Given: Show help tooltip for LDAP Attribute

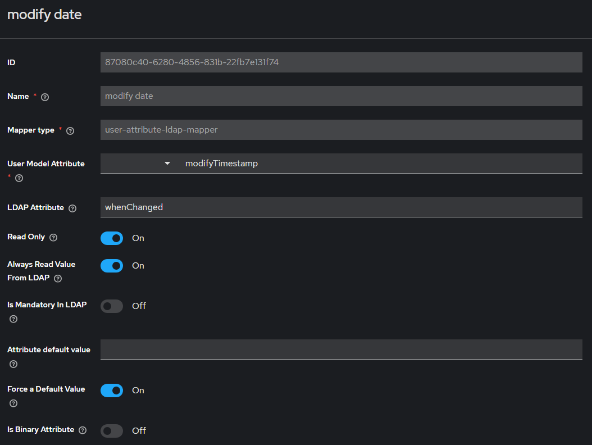Looking at the screenshot, I should 72,208.
